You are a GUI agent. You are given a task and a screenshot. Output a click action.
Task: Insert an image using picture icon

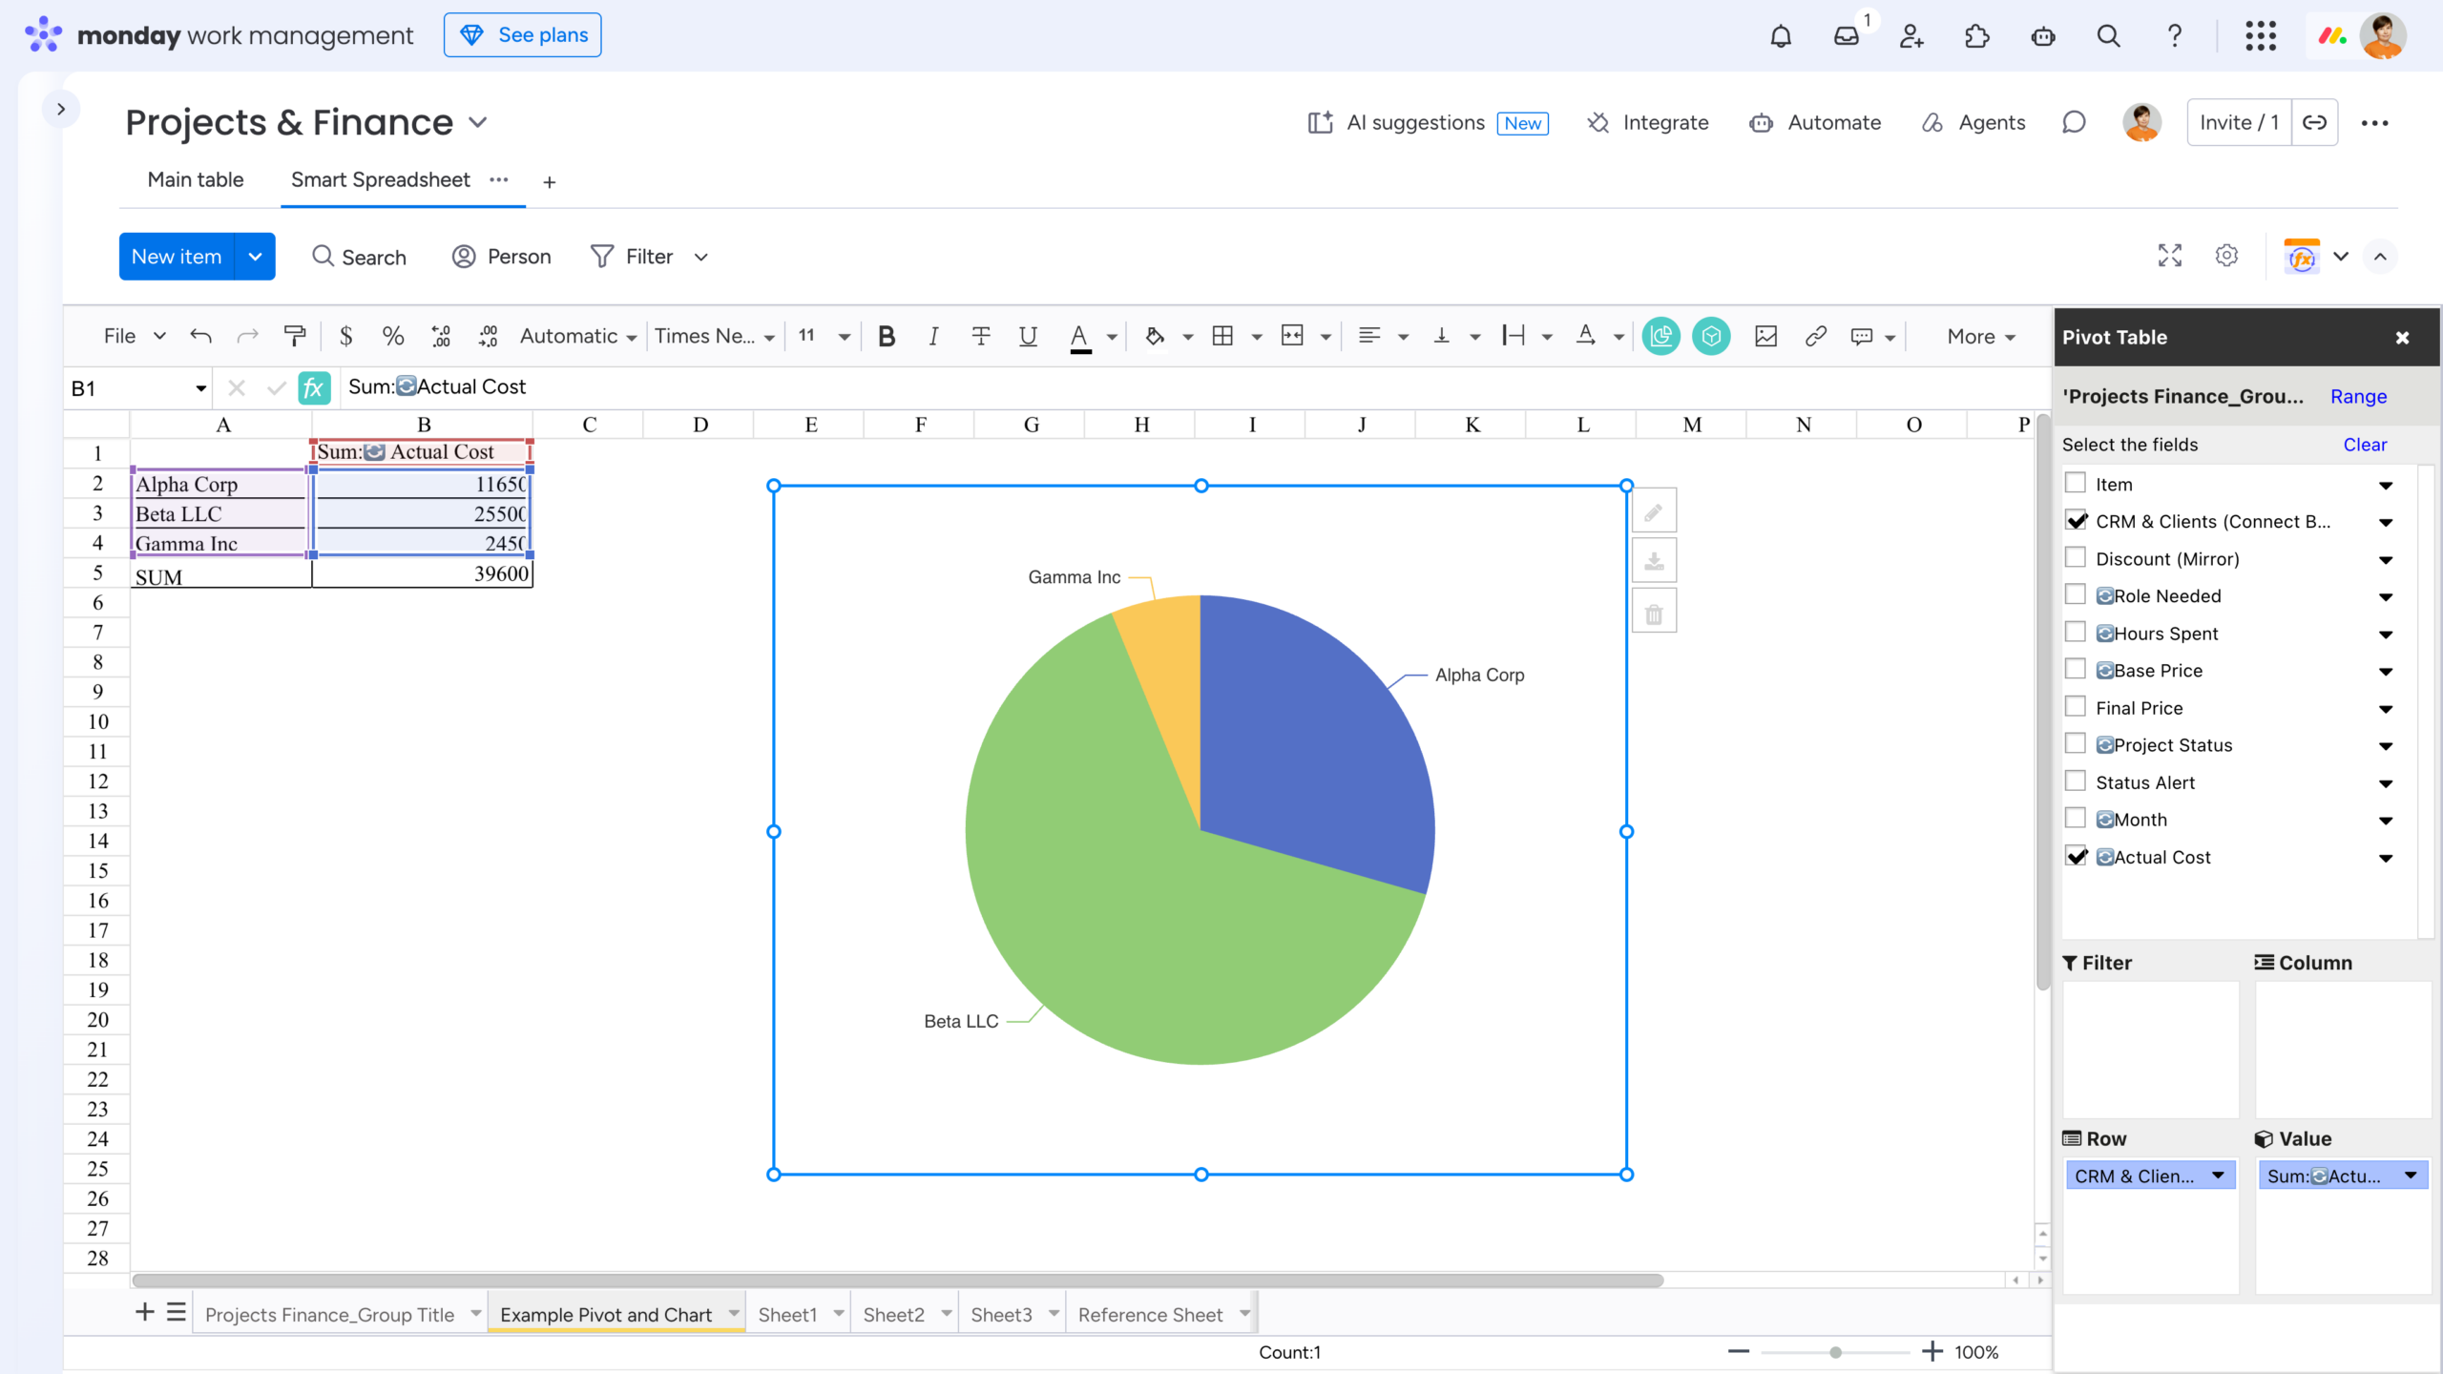(1766, 336)
